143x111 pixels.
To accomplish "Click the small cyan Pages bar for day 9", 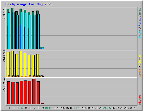I will point(43,48).
